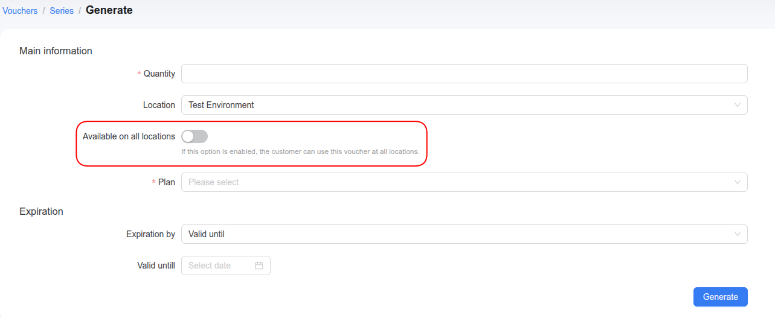Open the Location dropdown showing Test Environment
The image size is (775, 318).
point(464,105)
